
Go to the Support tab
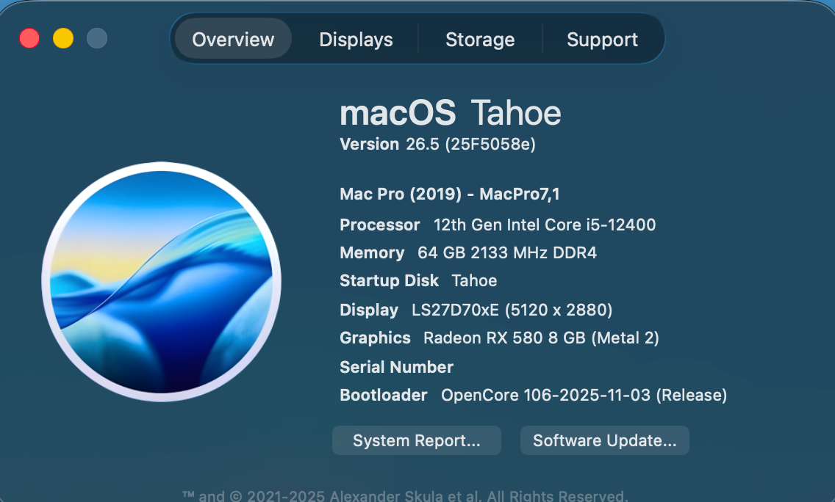coord(602,39)
